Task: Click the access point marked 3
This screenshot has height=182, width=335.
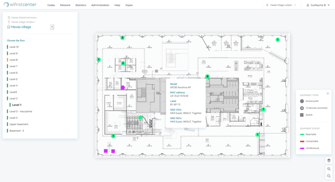Action: pos(113,136)
